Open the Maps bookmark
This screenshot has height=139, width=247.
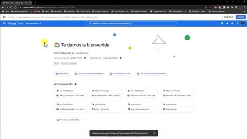coord(46,12)
